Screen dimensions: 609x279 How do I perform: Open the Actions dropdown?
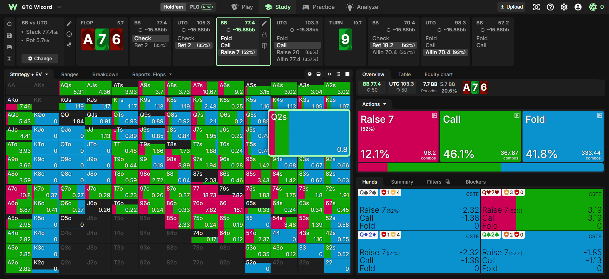pyautogui.click(x=374, y=104)
